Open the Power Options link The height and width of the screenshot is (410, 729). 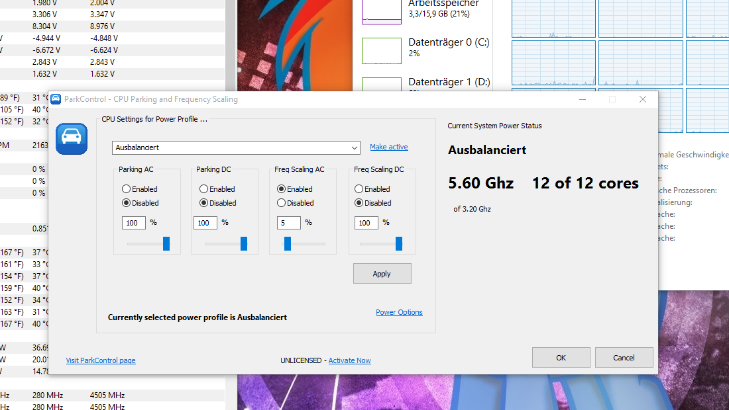point(399,312)
